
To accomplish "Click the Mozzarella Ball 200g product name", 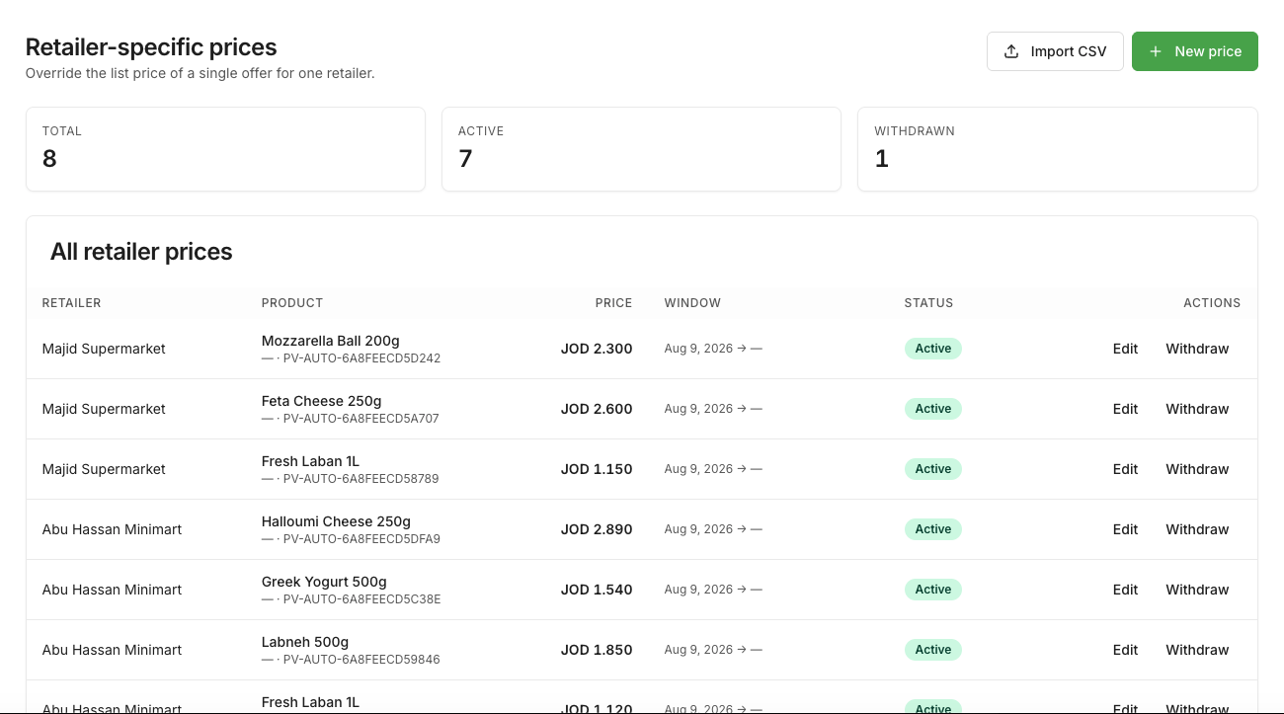I will click(x=331, y=341).
